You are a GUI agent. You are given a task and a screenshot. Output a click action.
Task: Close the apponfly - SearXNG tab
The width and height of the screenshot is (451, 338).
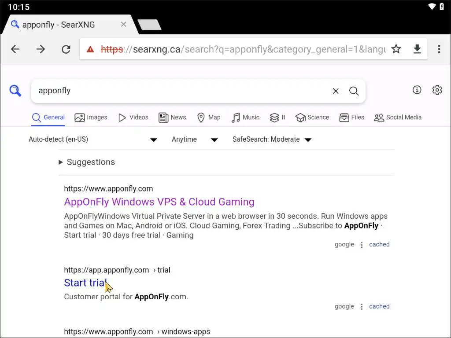[x=123, y=25]
